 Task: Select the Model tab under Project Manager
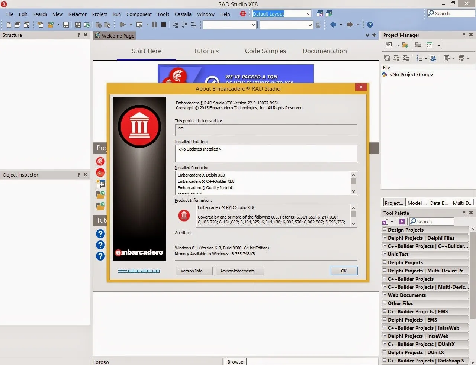click(x=416, y=203)
